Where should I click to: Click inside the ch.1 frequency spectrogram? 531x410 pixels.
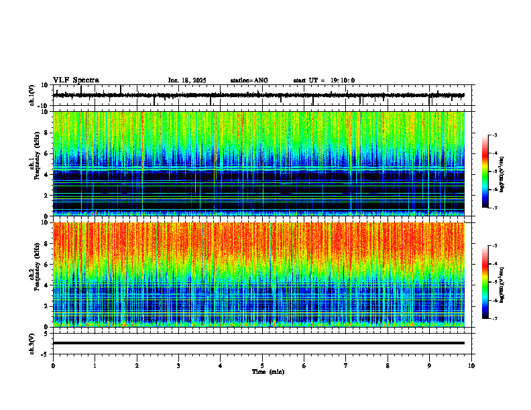258,163
